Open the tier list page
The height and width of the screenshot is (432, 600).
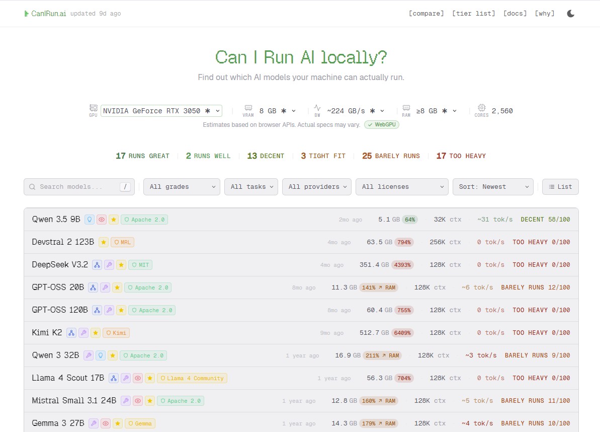click(473, 14)
